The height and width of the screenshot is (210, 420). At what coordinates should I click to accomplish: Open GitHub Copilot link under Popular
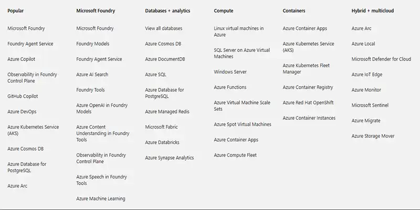point(23,97)
